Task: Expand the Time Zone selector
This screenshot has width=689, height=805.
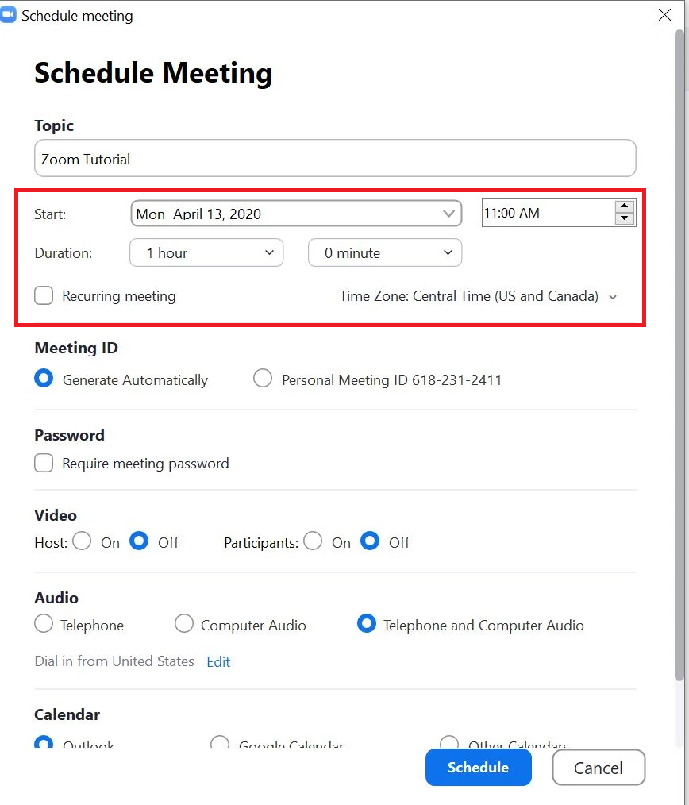Action: coord(478,296)
